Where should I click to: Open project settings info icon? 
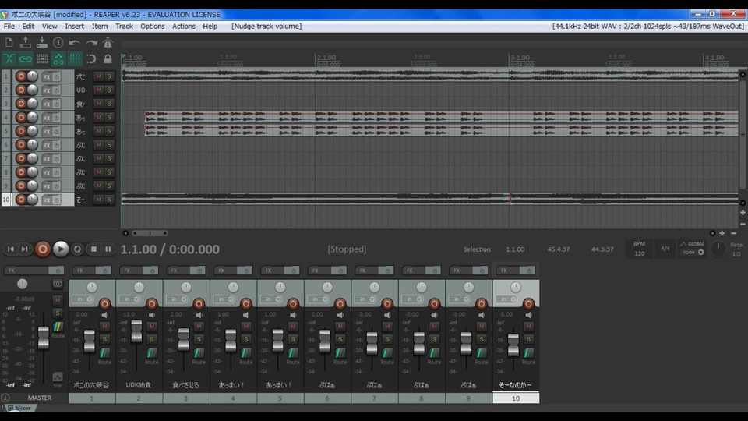point(58,42)
